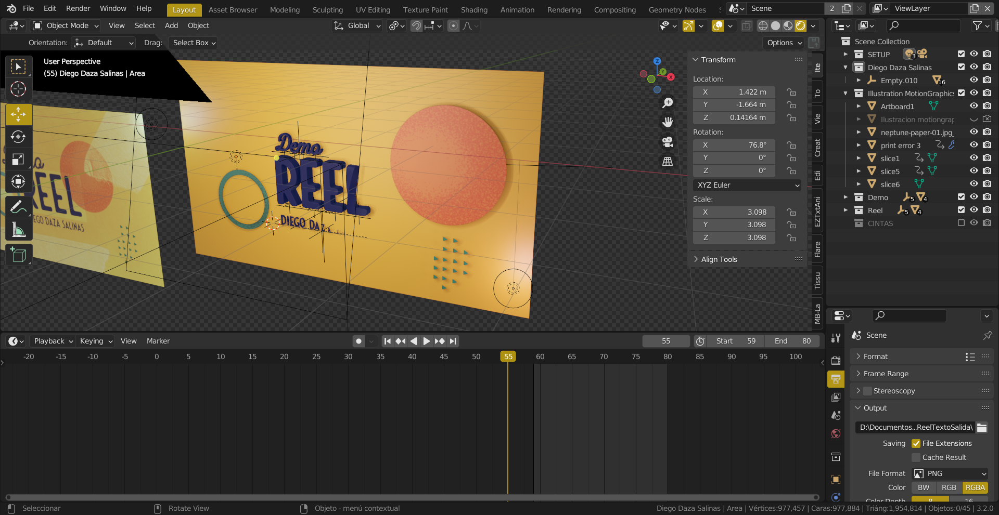This screenshot has height=515, width=999.
Task: Switch to solid viewport shading
Action: click(775, 25)
